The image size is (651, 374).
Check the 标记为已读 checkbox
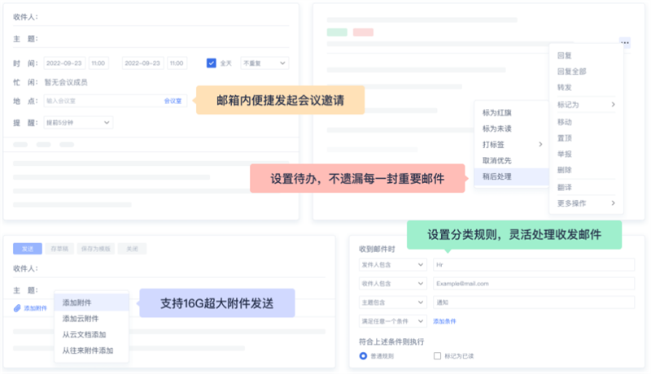(437, 356)
